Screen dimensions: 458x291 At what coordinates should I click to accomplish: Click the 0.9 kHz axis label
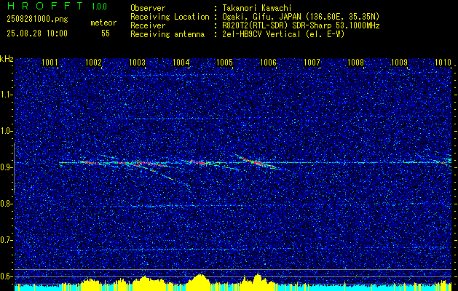click(x=7, y=167)
